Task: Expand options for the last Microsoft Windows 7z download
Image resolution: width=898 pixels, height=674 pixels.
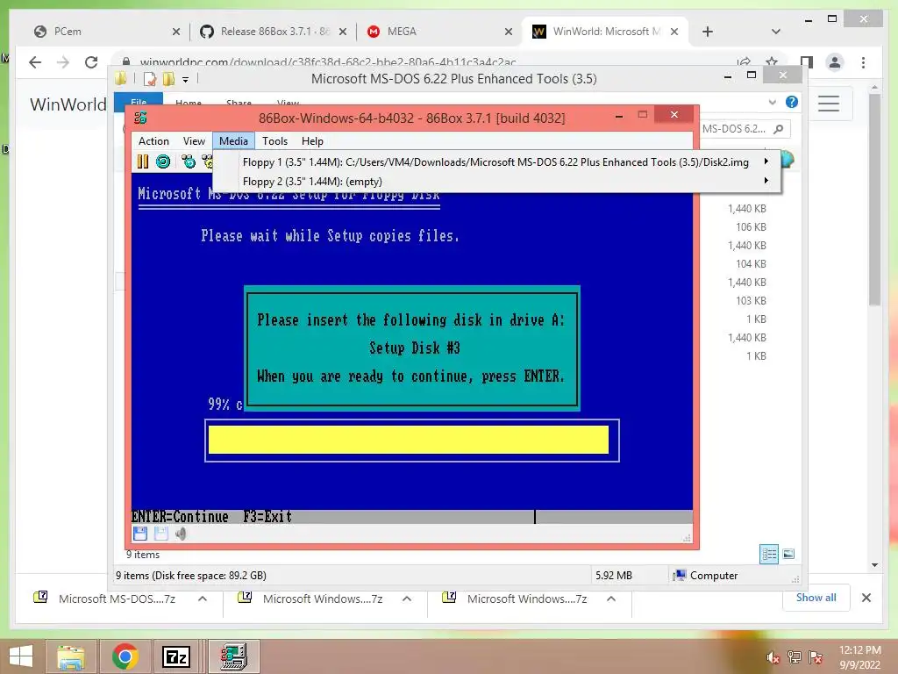Action: pos(611,599)
